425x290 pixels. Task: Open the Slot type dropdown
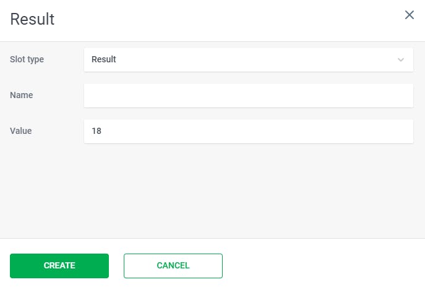point(248,60)
